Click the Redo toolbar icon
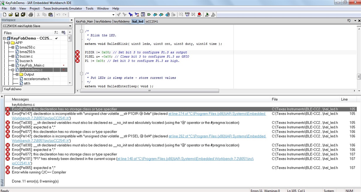Image resolution: width=361 pixels, height=192 pixels. (x=64, y=14)
